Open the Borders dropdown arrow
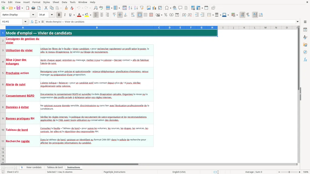Screen dimensions: 310x174 pos(213,15)
